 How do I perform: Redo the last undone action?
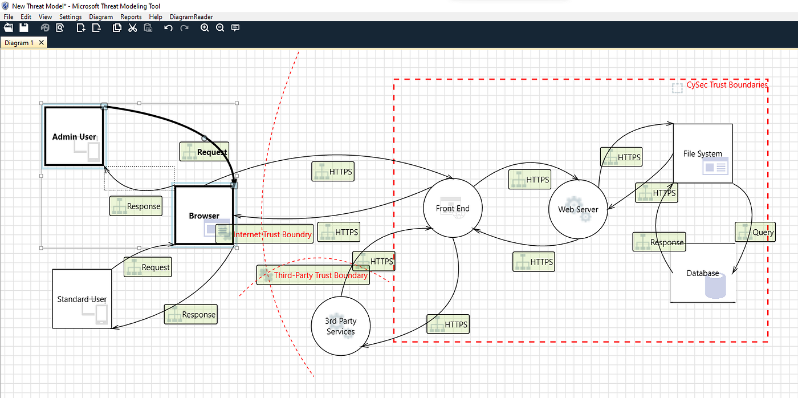[184, 27]
